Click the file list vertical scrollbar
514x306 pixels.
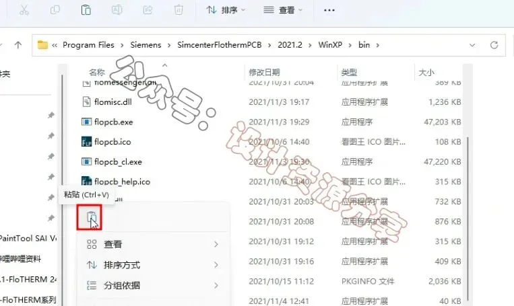click(x=468, y=219)
